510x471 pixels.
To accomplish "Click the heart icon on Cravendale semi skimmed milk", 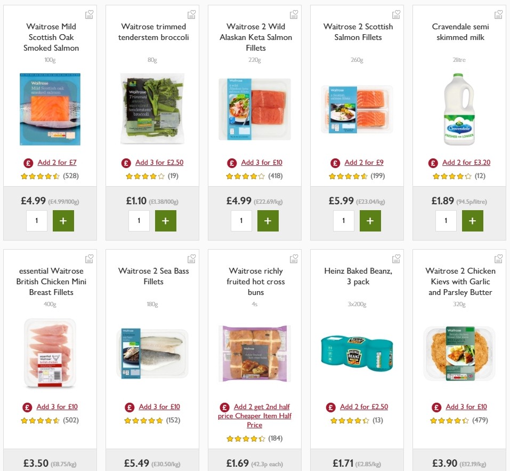I will [498, 14].
